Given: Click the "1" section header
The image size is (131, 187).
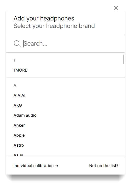Looking at the screenshot, I should (14, 60).
